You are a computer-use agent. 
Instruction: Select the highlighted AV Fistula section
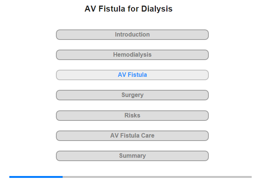coord(132,75)
